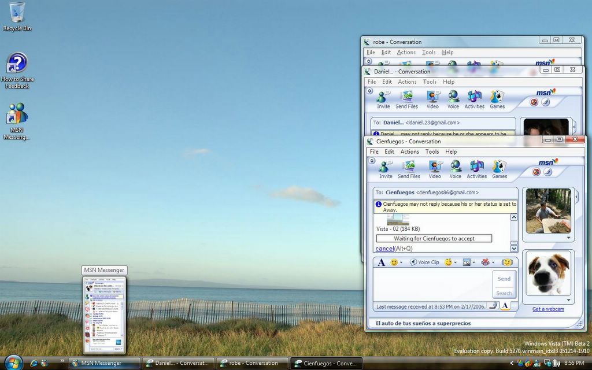Open Tools menu in Cienfuegos window
592x370 pixels.
click(x=432, y=151)
